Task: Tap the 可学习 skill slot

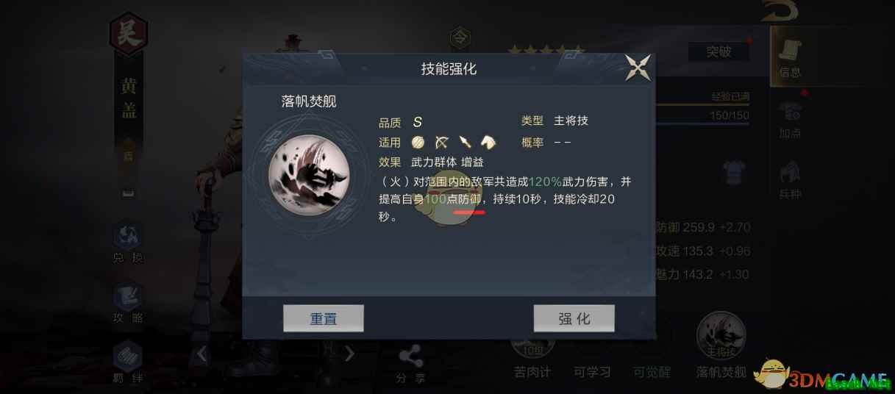Action: pyautogui.click(x=592, y=371)
